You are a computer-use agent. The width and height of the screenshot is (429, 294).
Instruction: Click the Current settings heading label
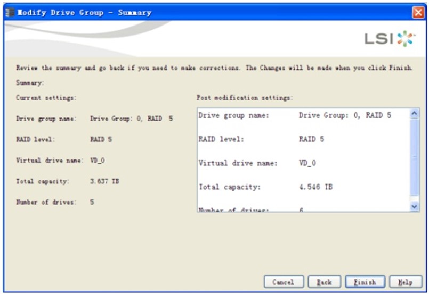[46, 98]
